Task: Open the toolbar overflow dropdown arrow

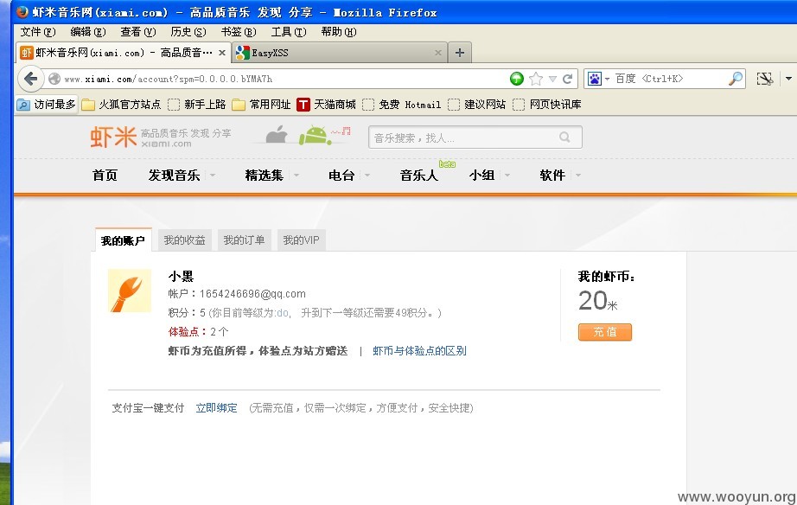Action: 788,79
